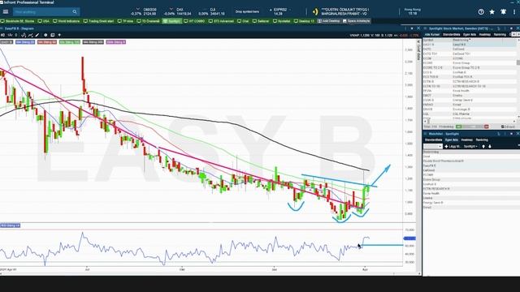Image resolution: width=520 pixels, height=292 pixels.
Task: Open the help question-mark icon
Action: 481,12
